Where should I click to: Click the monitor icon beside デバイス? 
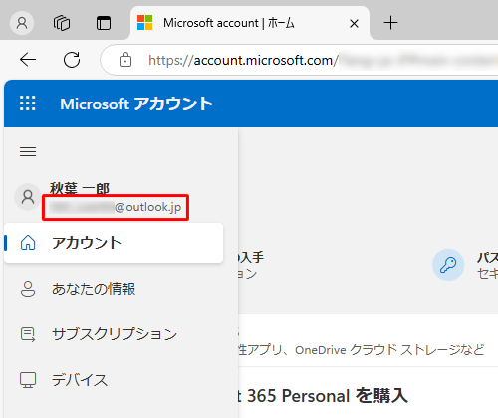[28, 380]
